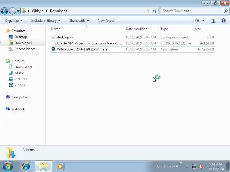Select Downloads in the address breadcrumb
230x172 pixels.
(x=58, y=11)
